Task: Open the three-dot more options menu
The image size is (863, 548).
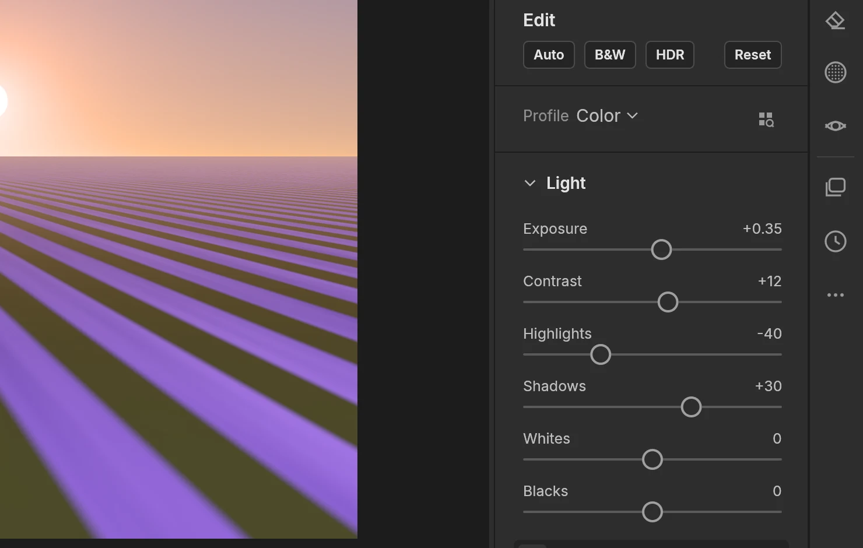Action: tap(836, 295)
